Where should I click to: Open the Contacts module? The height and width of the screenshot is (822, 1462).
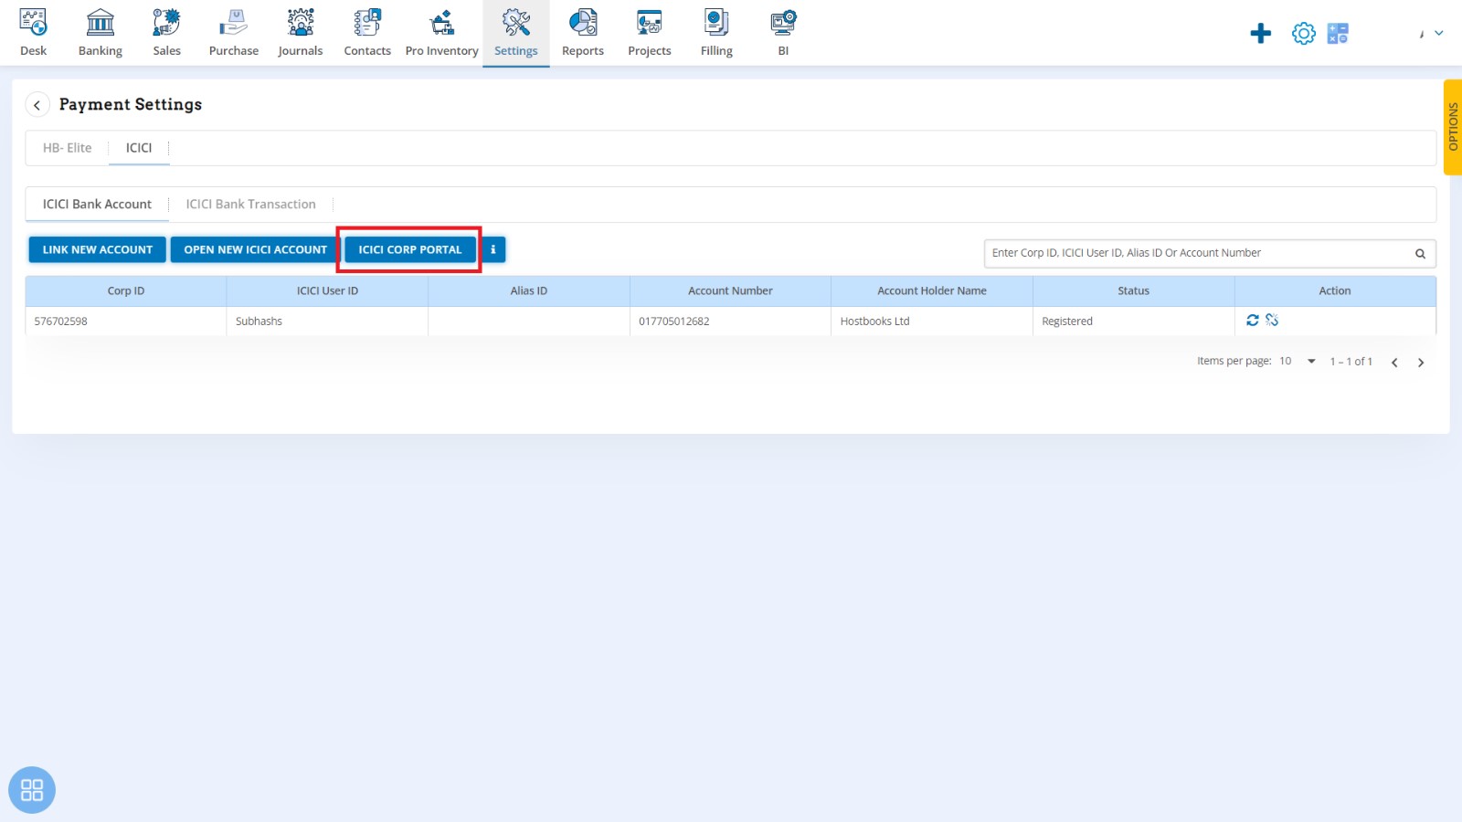pyautogui.click(x=367, y=33)
